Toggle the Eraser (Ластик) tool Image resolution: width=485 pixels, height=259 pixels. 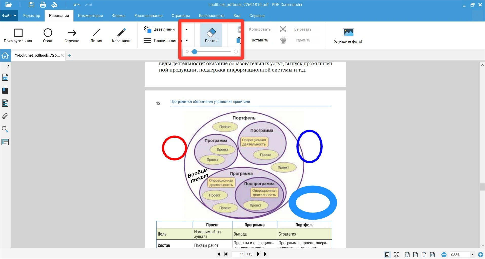coord(211,35)
